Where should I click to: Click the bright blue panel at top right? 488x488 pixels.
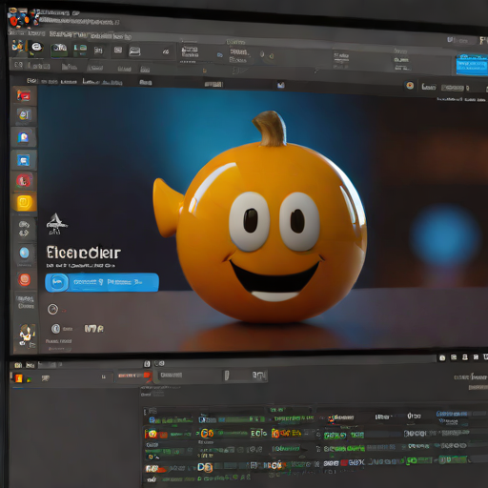pyautogui.click(x=472, y=65)
